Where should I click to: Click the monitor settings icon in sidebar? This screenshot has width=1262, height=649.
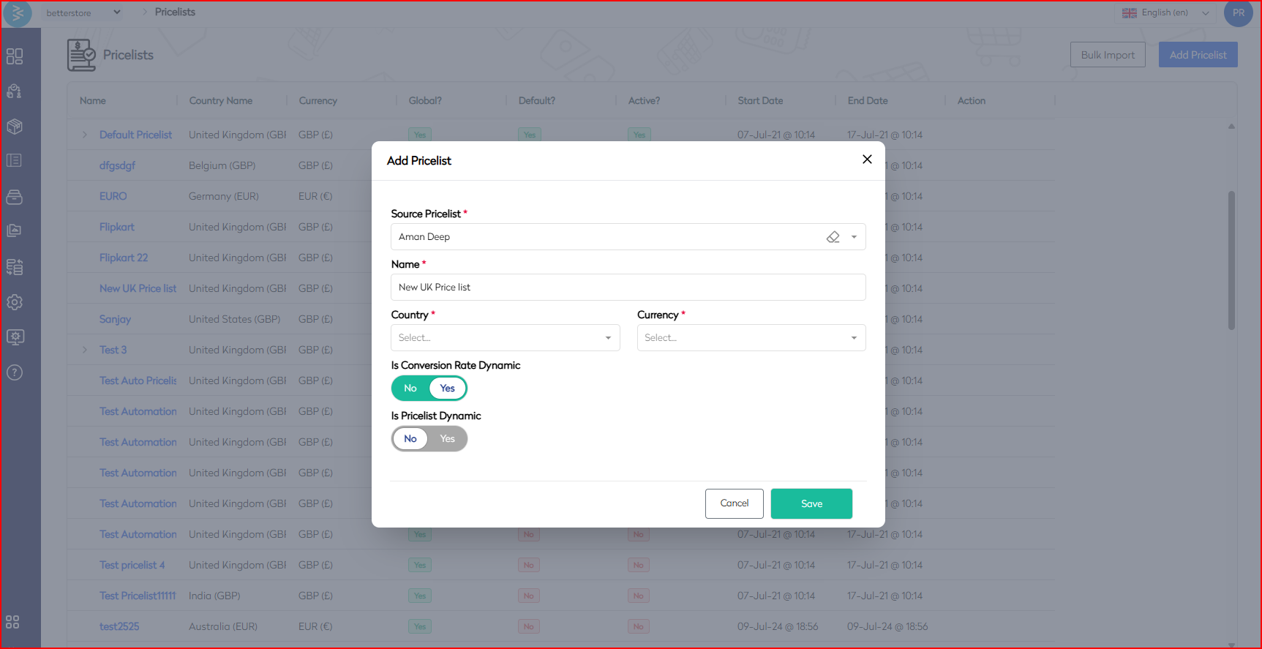(15, 337)
